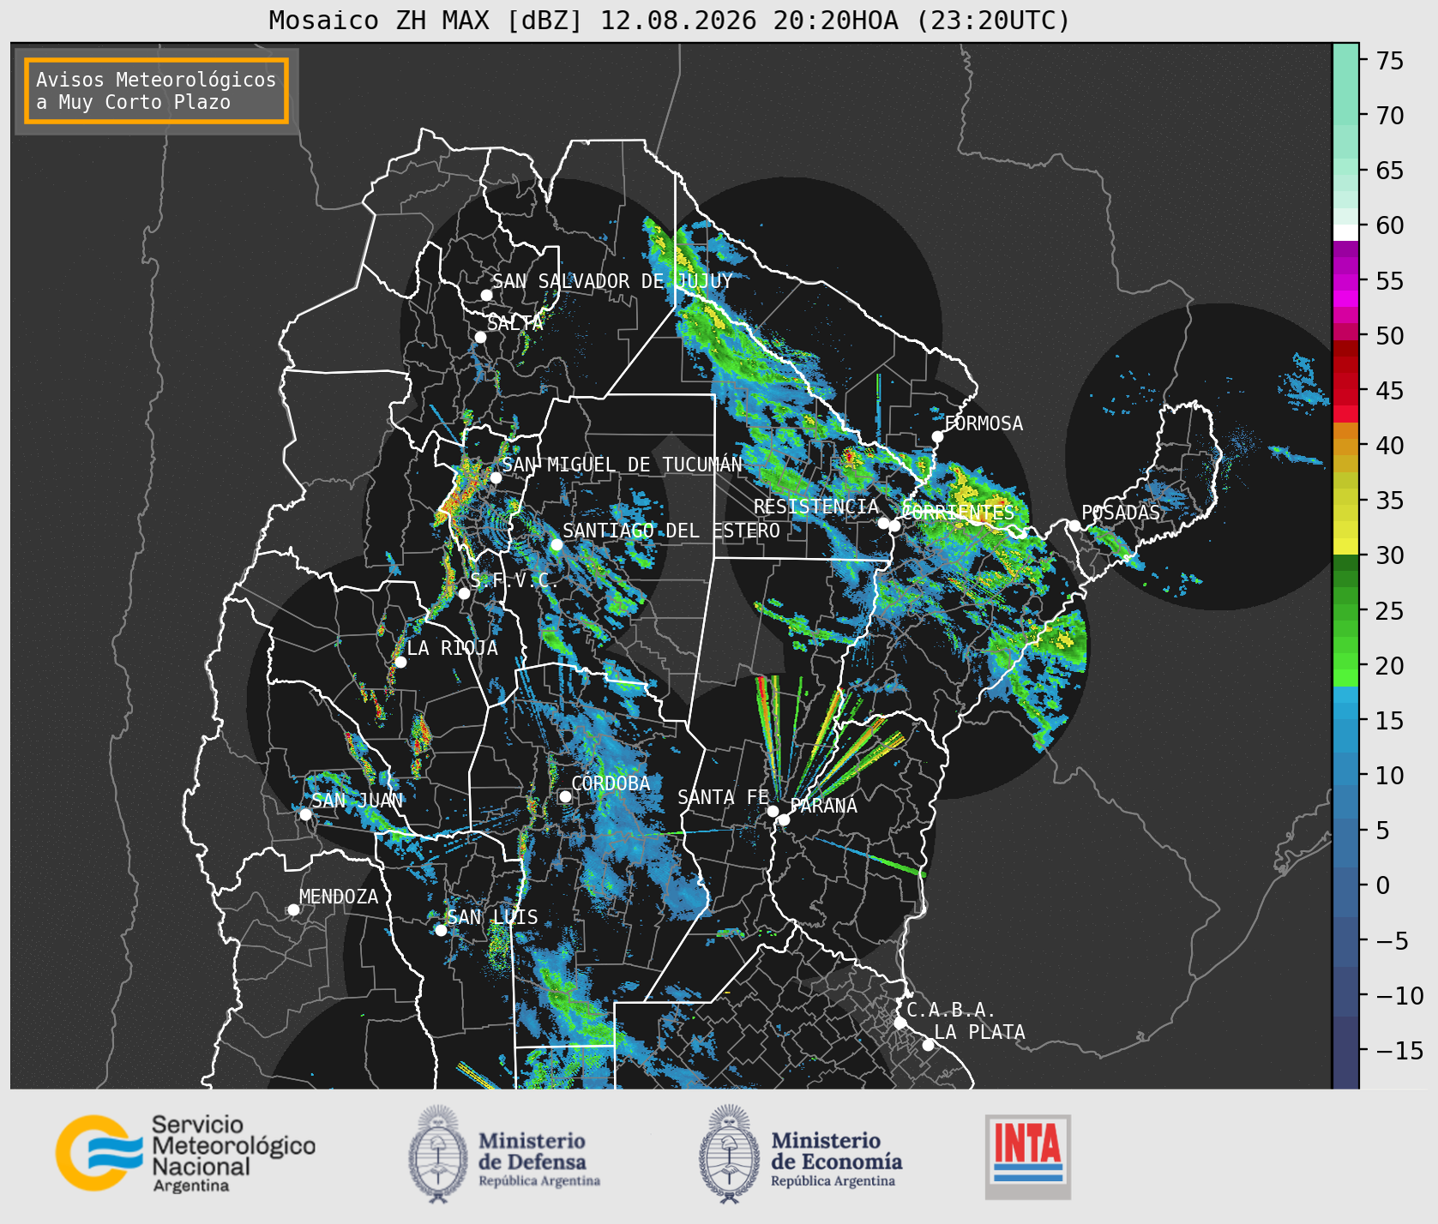The image size is (1438, 1224).
Task: Click the SANTIAGO DEL ESTERO label
Action: pyautogui.click(x=671, y=531)
